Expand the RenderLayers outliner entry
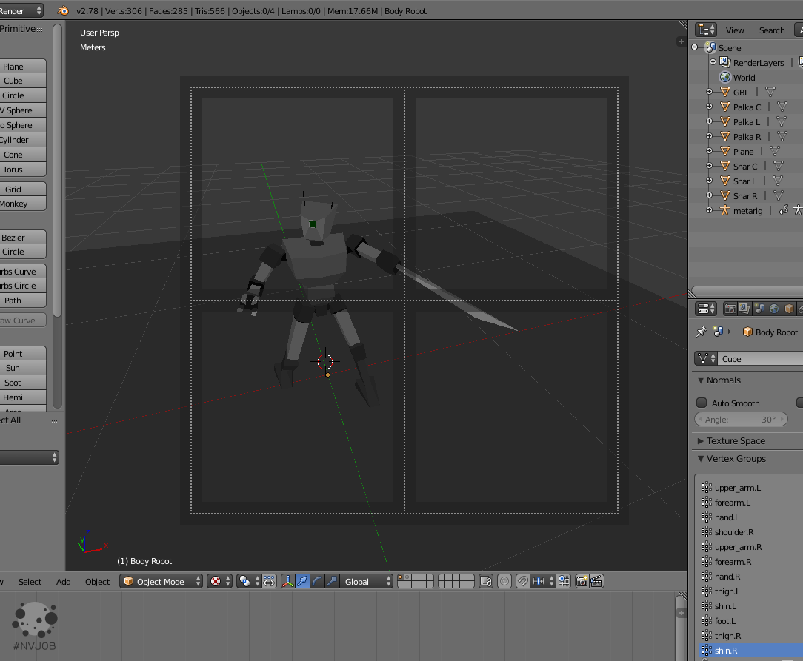This screenshot has width=803, height=661. tap(713, 62)
